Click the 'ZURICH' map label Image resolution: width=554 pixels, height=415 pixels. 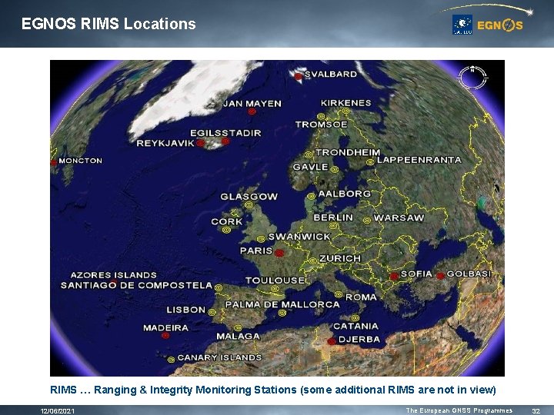340,259
